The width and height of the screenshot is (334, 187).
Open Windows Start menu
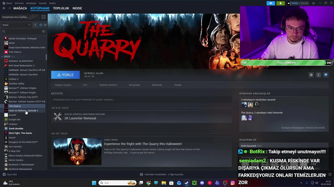[94, 183]
